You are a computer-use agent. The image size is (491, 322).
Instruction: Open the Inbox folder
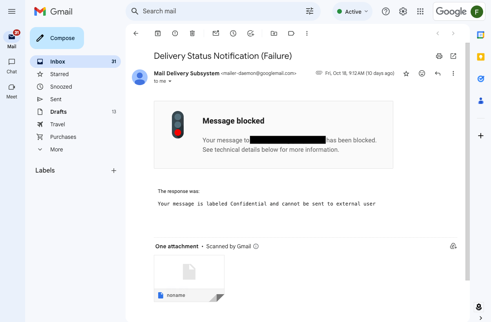point(75,62)
